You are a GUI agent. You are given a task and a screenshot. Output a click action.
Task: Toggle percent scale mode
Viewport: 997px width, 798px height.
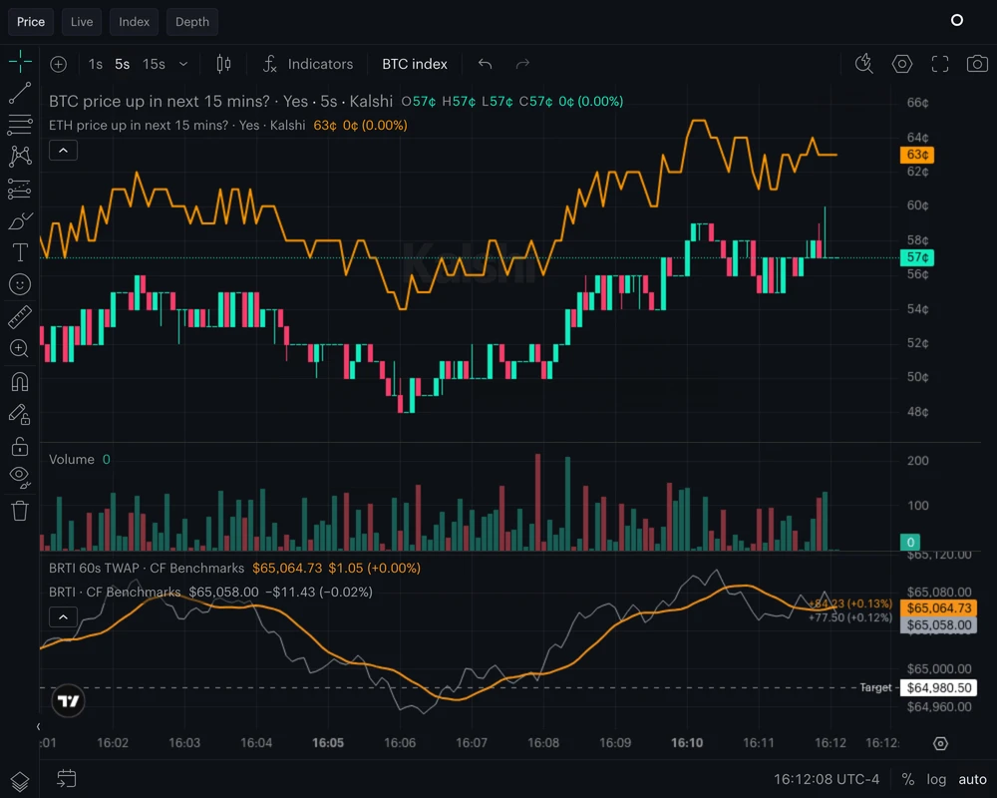coord(908,779)
